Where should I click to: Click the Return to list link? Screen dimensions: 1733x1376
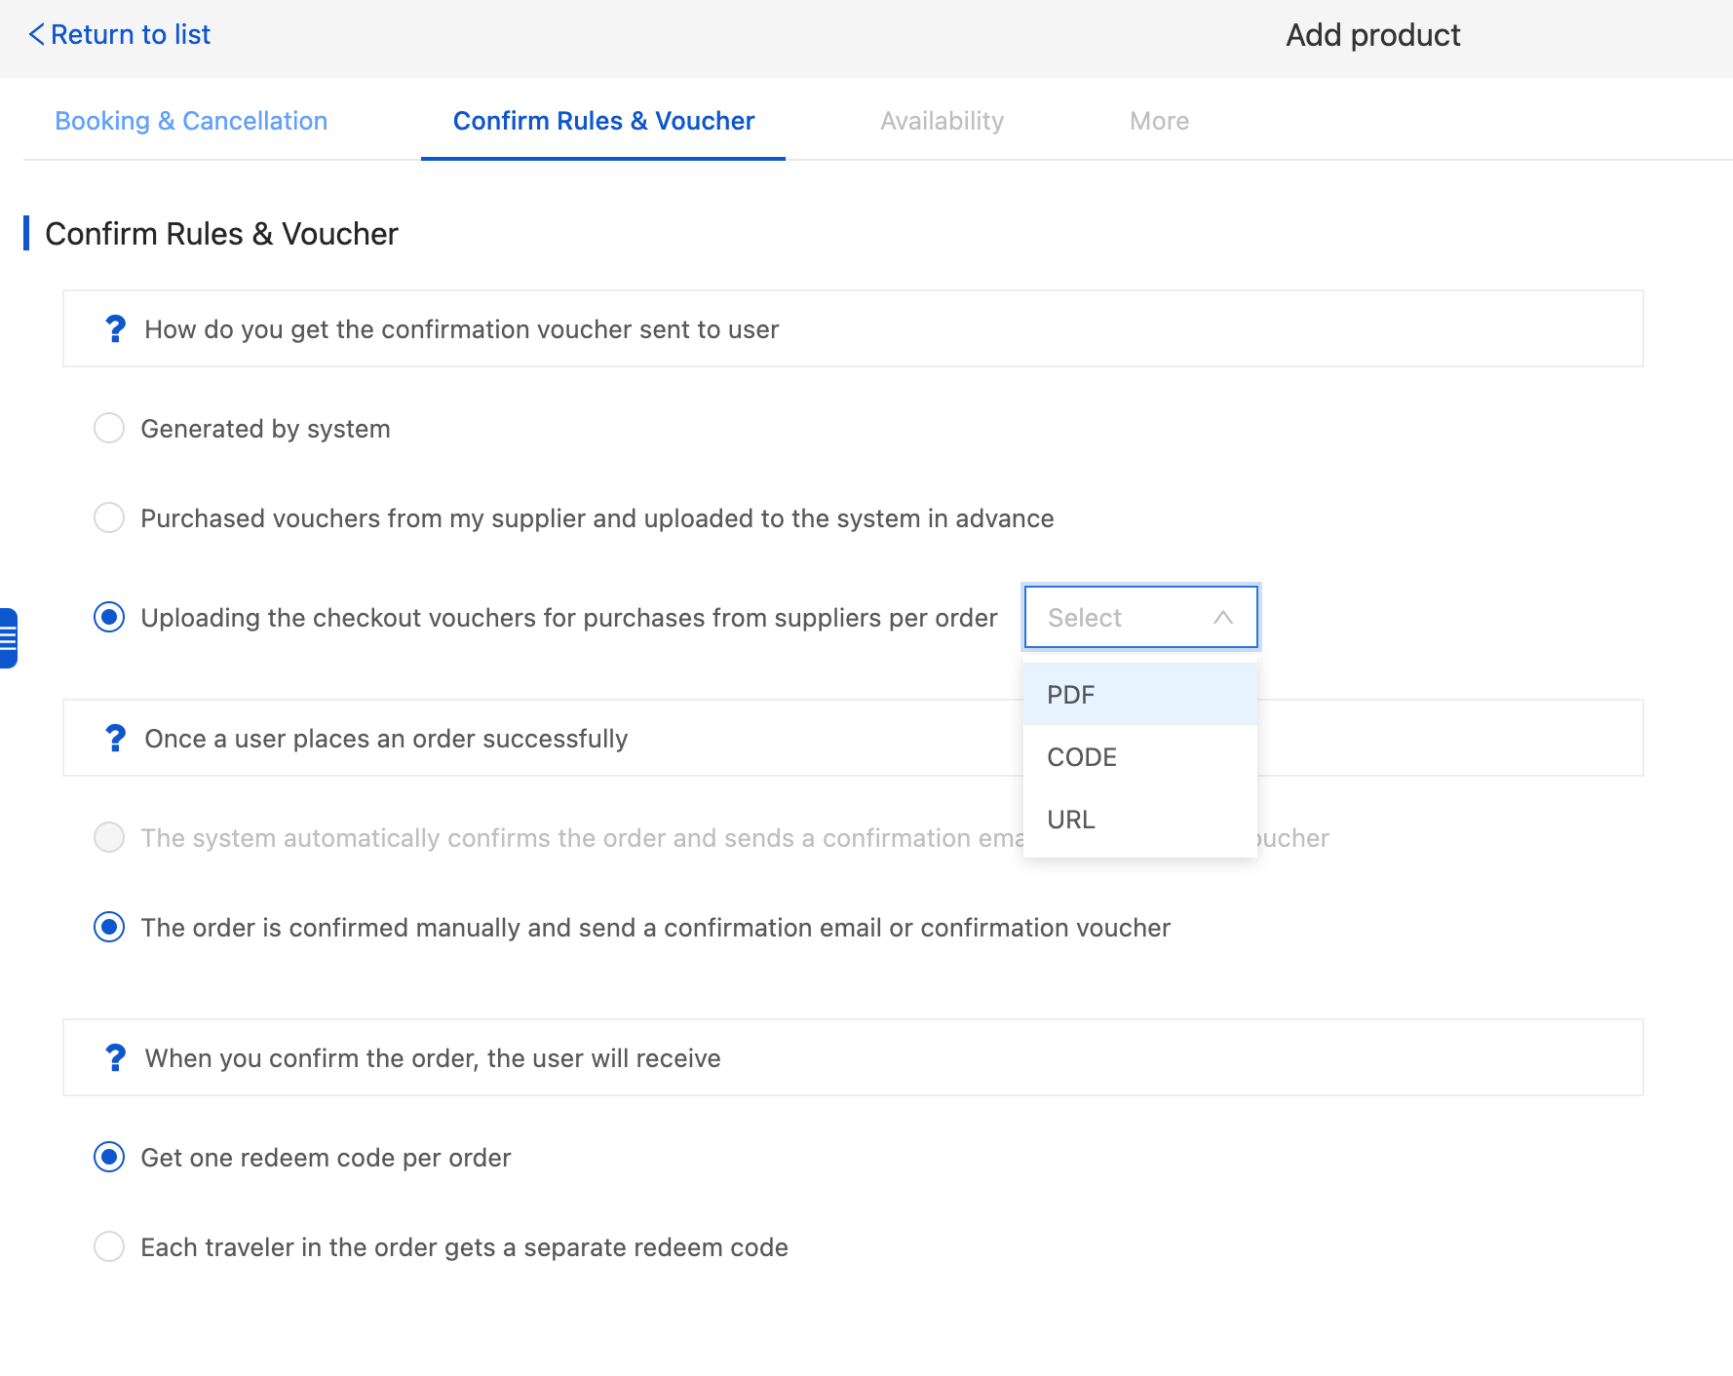click(131, 35)
